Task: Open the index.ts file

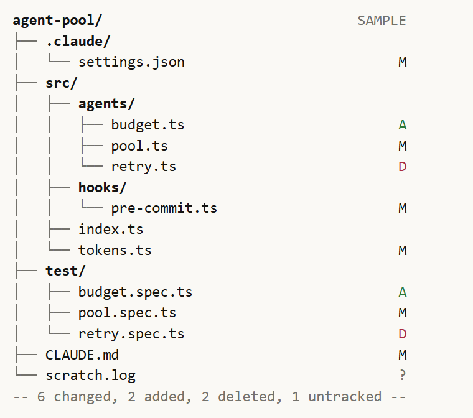Action: (x=111, y=229)
